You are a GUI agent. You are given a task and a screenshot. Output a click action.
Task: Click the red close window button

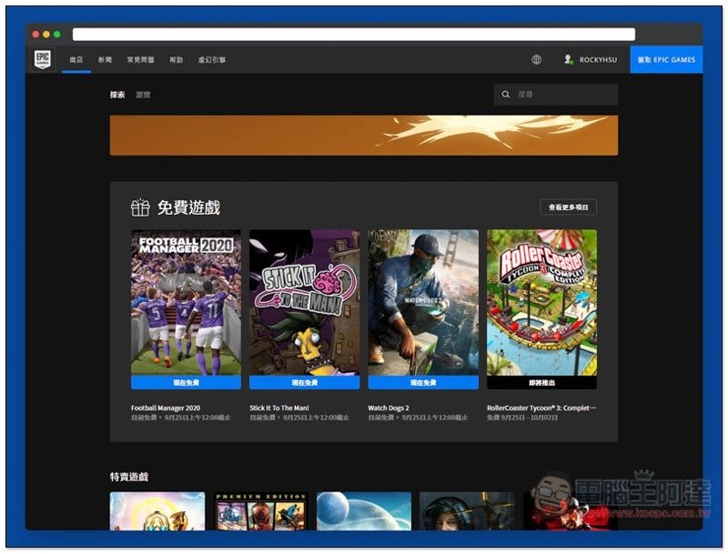click(35, 35)
